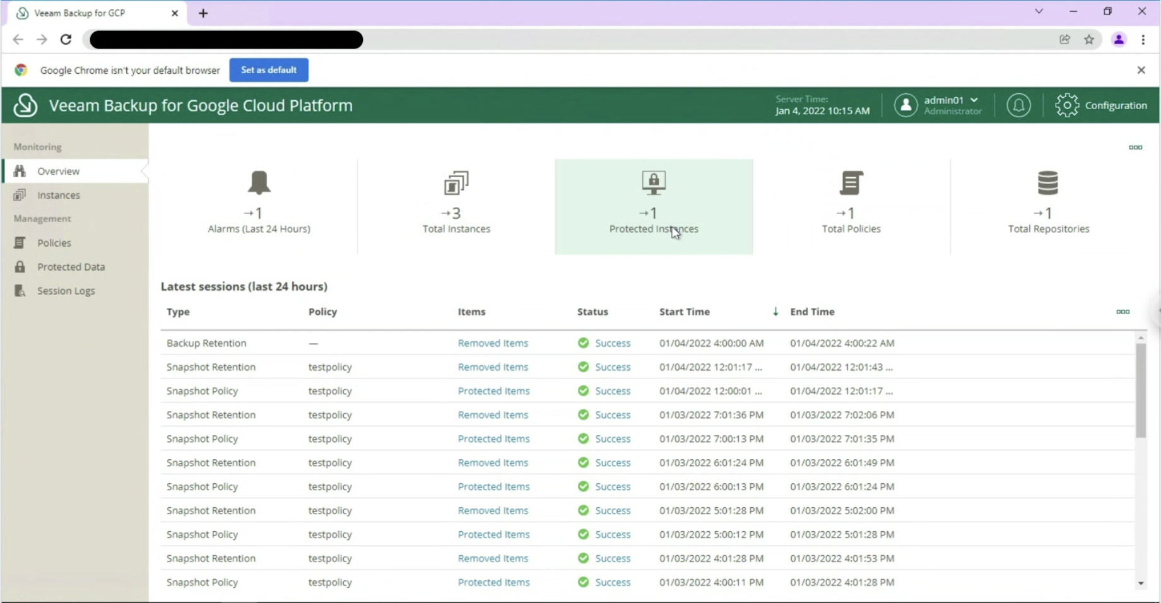Screen dimensions: 1161x603
Task: Open Chrome three-dot menu
Action: pos(1143,40)
